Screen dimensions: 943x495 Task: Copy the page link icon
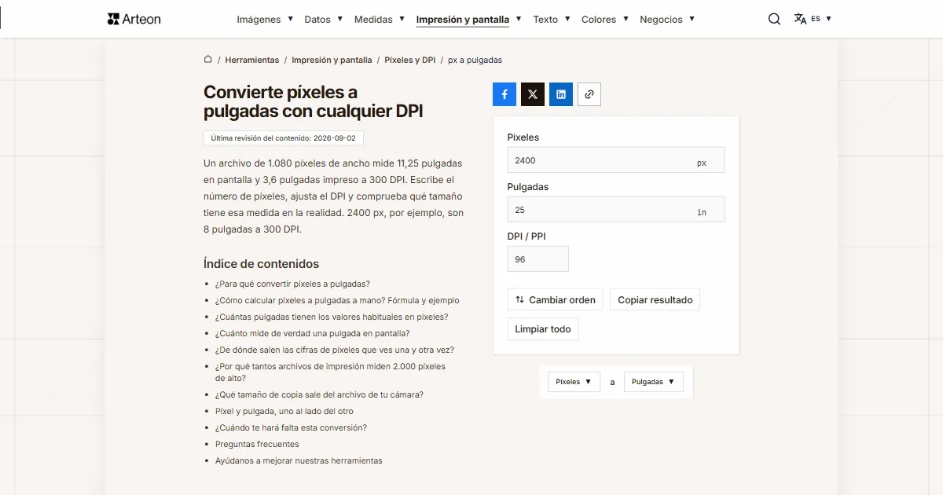coord(589,94)
